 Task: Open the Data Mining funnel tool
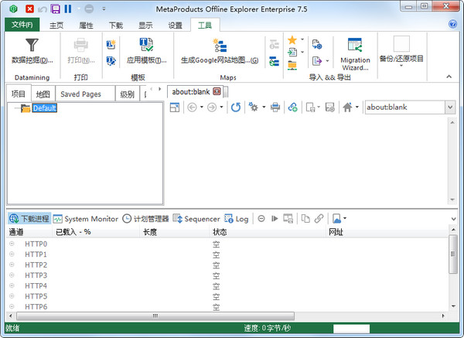32,51
